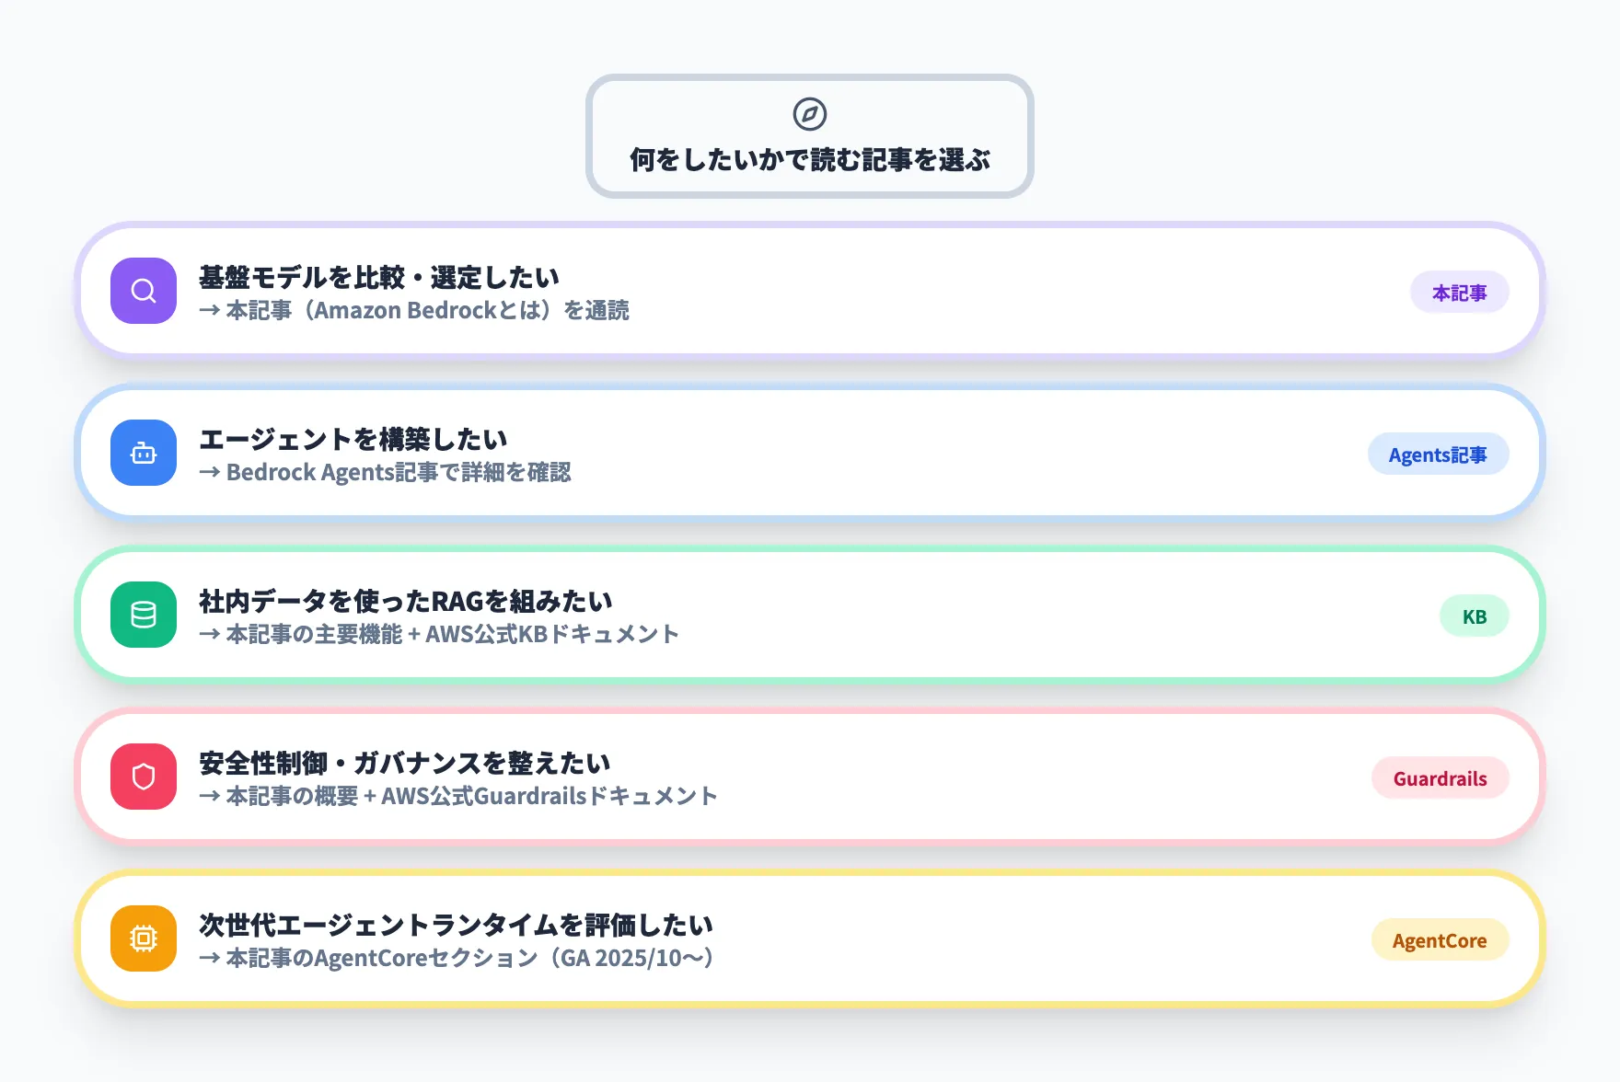Image resolution: width=1620 pixels, height=1082 pixels.
Task: Click the heading 何をしたいかで読む記事を選ぶ
Action: pyautogui.click(x=810, y=160)
